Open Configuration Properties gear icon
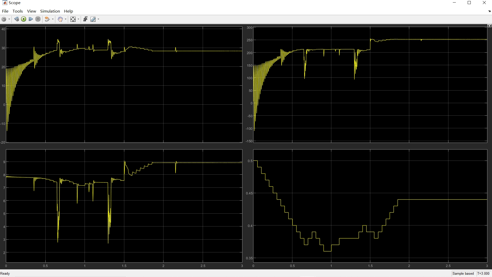 pyautogui.click(x=4, y=19)
